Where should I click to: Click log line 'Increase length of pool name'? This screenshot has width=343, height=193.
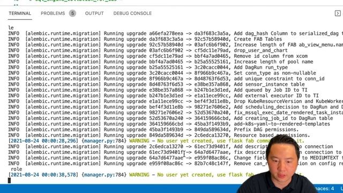[273, 62]
